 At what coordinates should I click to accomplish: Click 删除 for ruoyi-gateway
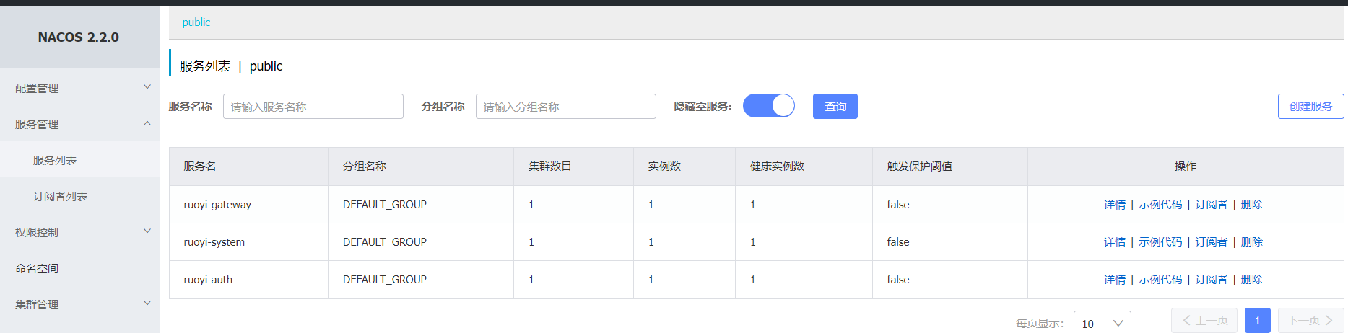(1252, 205)
